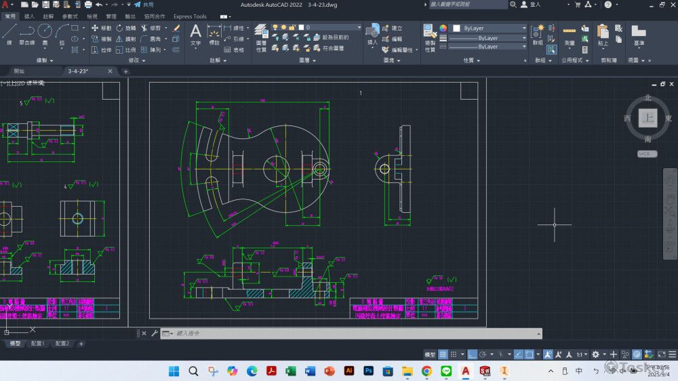Click the Sign In (登入) button
The image size is (678, 381).
[531, 5]
